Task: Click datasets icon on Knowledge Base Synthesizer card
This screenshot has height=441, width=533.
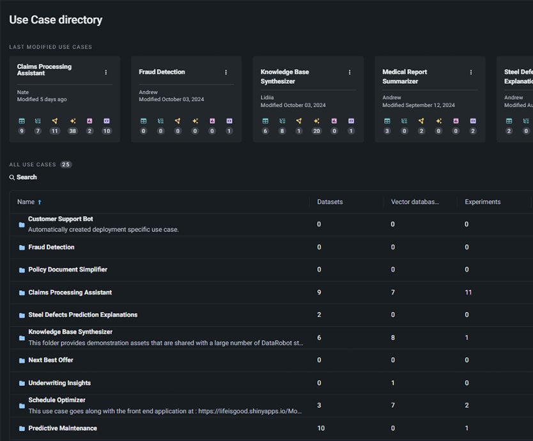Action: (265, 121)
